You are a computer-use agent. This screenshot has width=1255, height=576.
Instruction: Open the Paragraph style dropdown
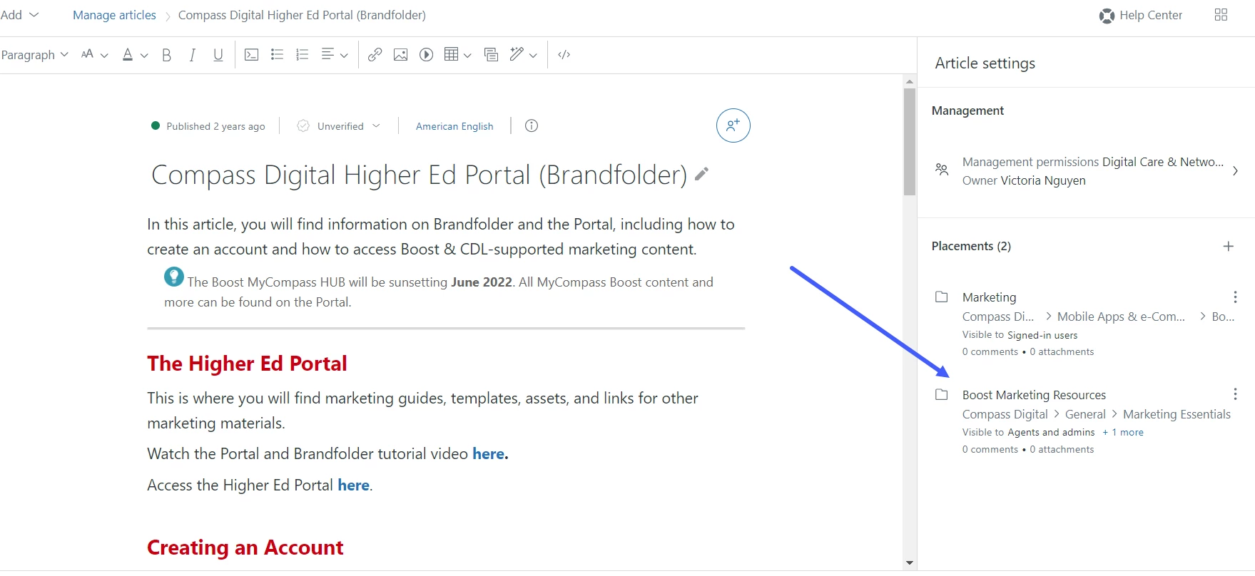coord(34,55)
